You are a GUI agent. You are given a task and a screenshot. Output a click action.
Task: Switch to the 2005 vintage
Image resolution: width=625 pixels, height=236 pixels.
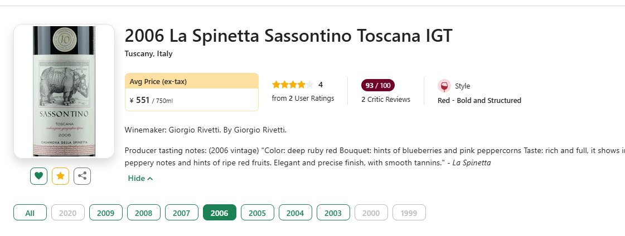258,213
